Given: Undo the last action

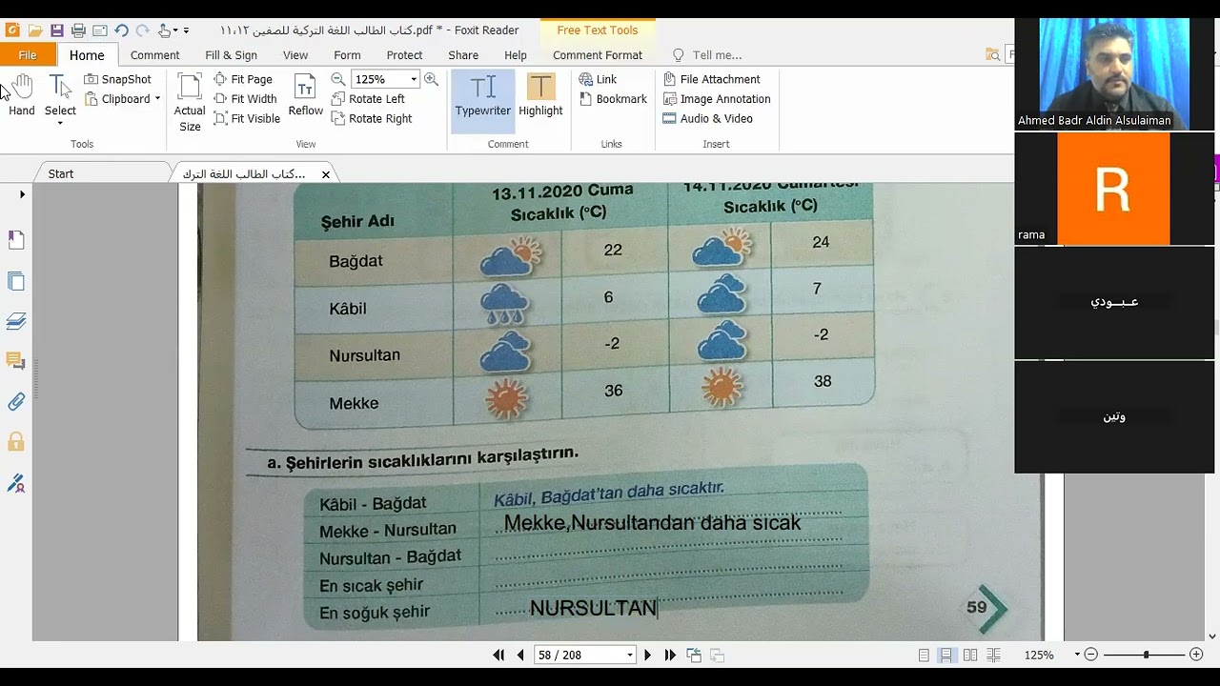Looking at the screenshot, I should pos(121,30).
